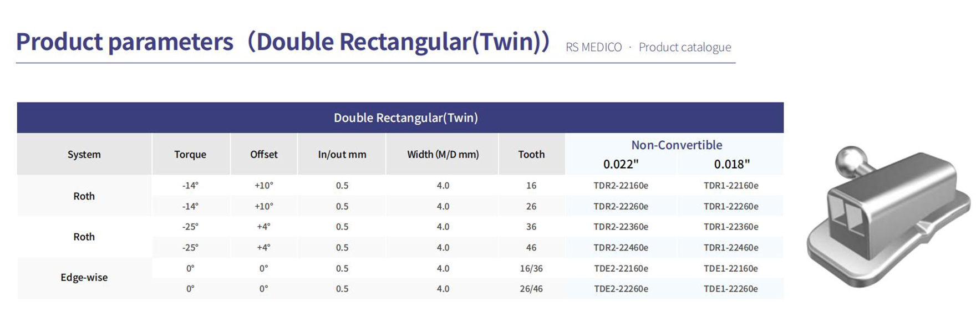Select the TDR1-22160e product code
The width and height of the screenshot is (976, 332).
click(730, 186)
